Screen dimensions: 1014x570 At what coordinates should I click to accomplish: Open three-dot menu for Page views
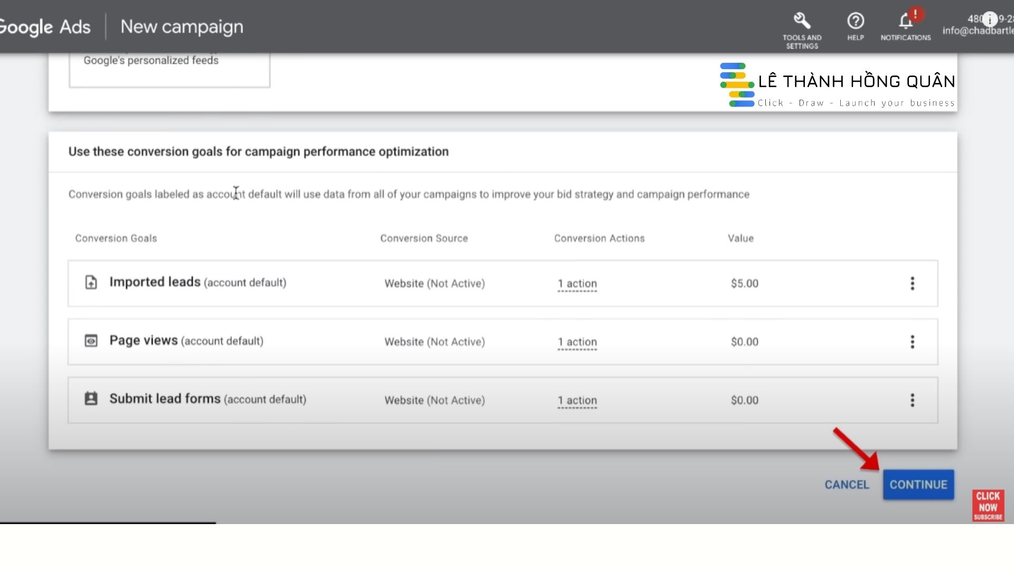pos(912,342)
